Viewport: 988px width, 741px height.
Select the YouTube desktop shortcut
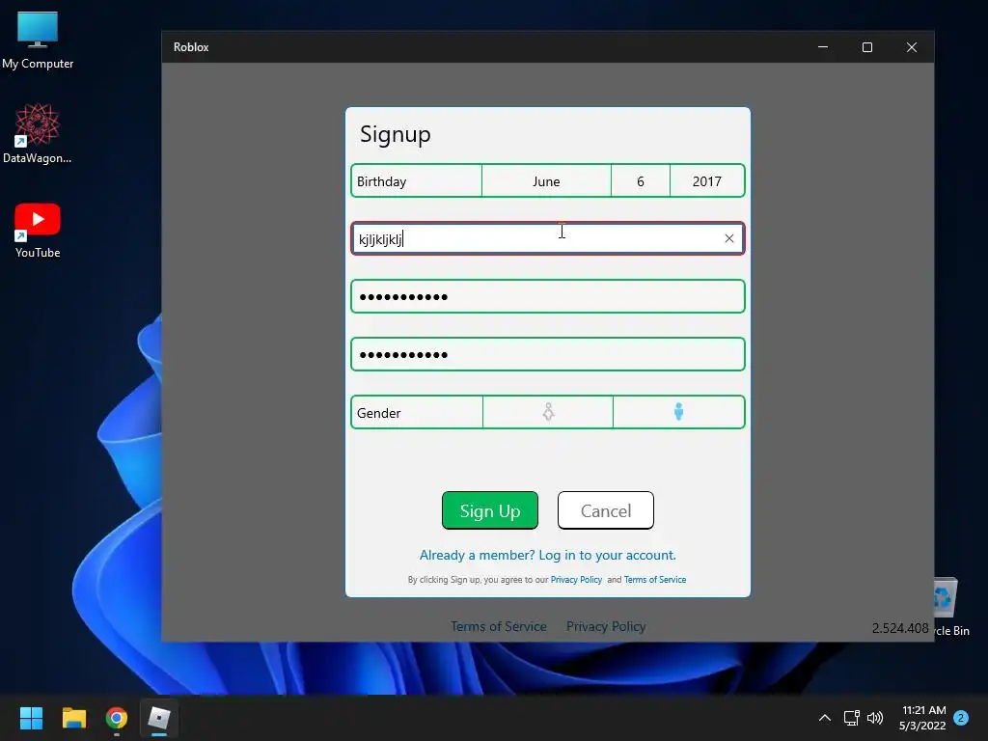click(38, 230)
